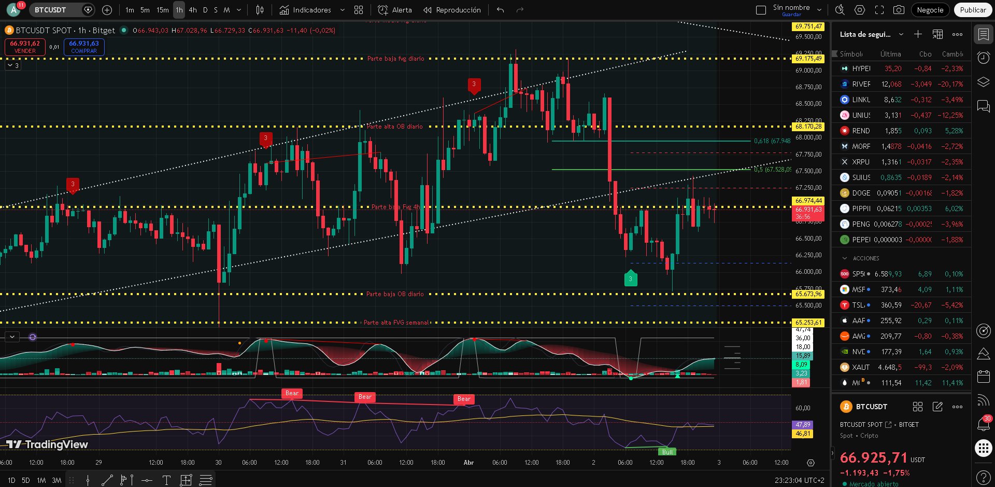
Task: Open the layout templates grid icon
Action: click(359, 10)
